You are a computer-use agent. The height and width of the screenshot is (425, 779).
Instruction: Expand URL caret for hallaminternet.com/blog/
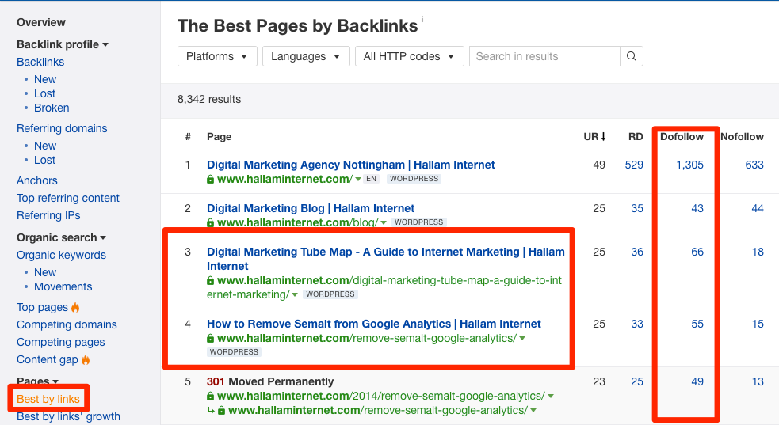tap(384, 222)
